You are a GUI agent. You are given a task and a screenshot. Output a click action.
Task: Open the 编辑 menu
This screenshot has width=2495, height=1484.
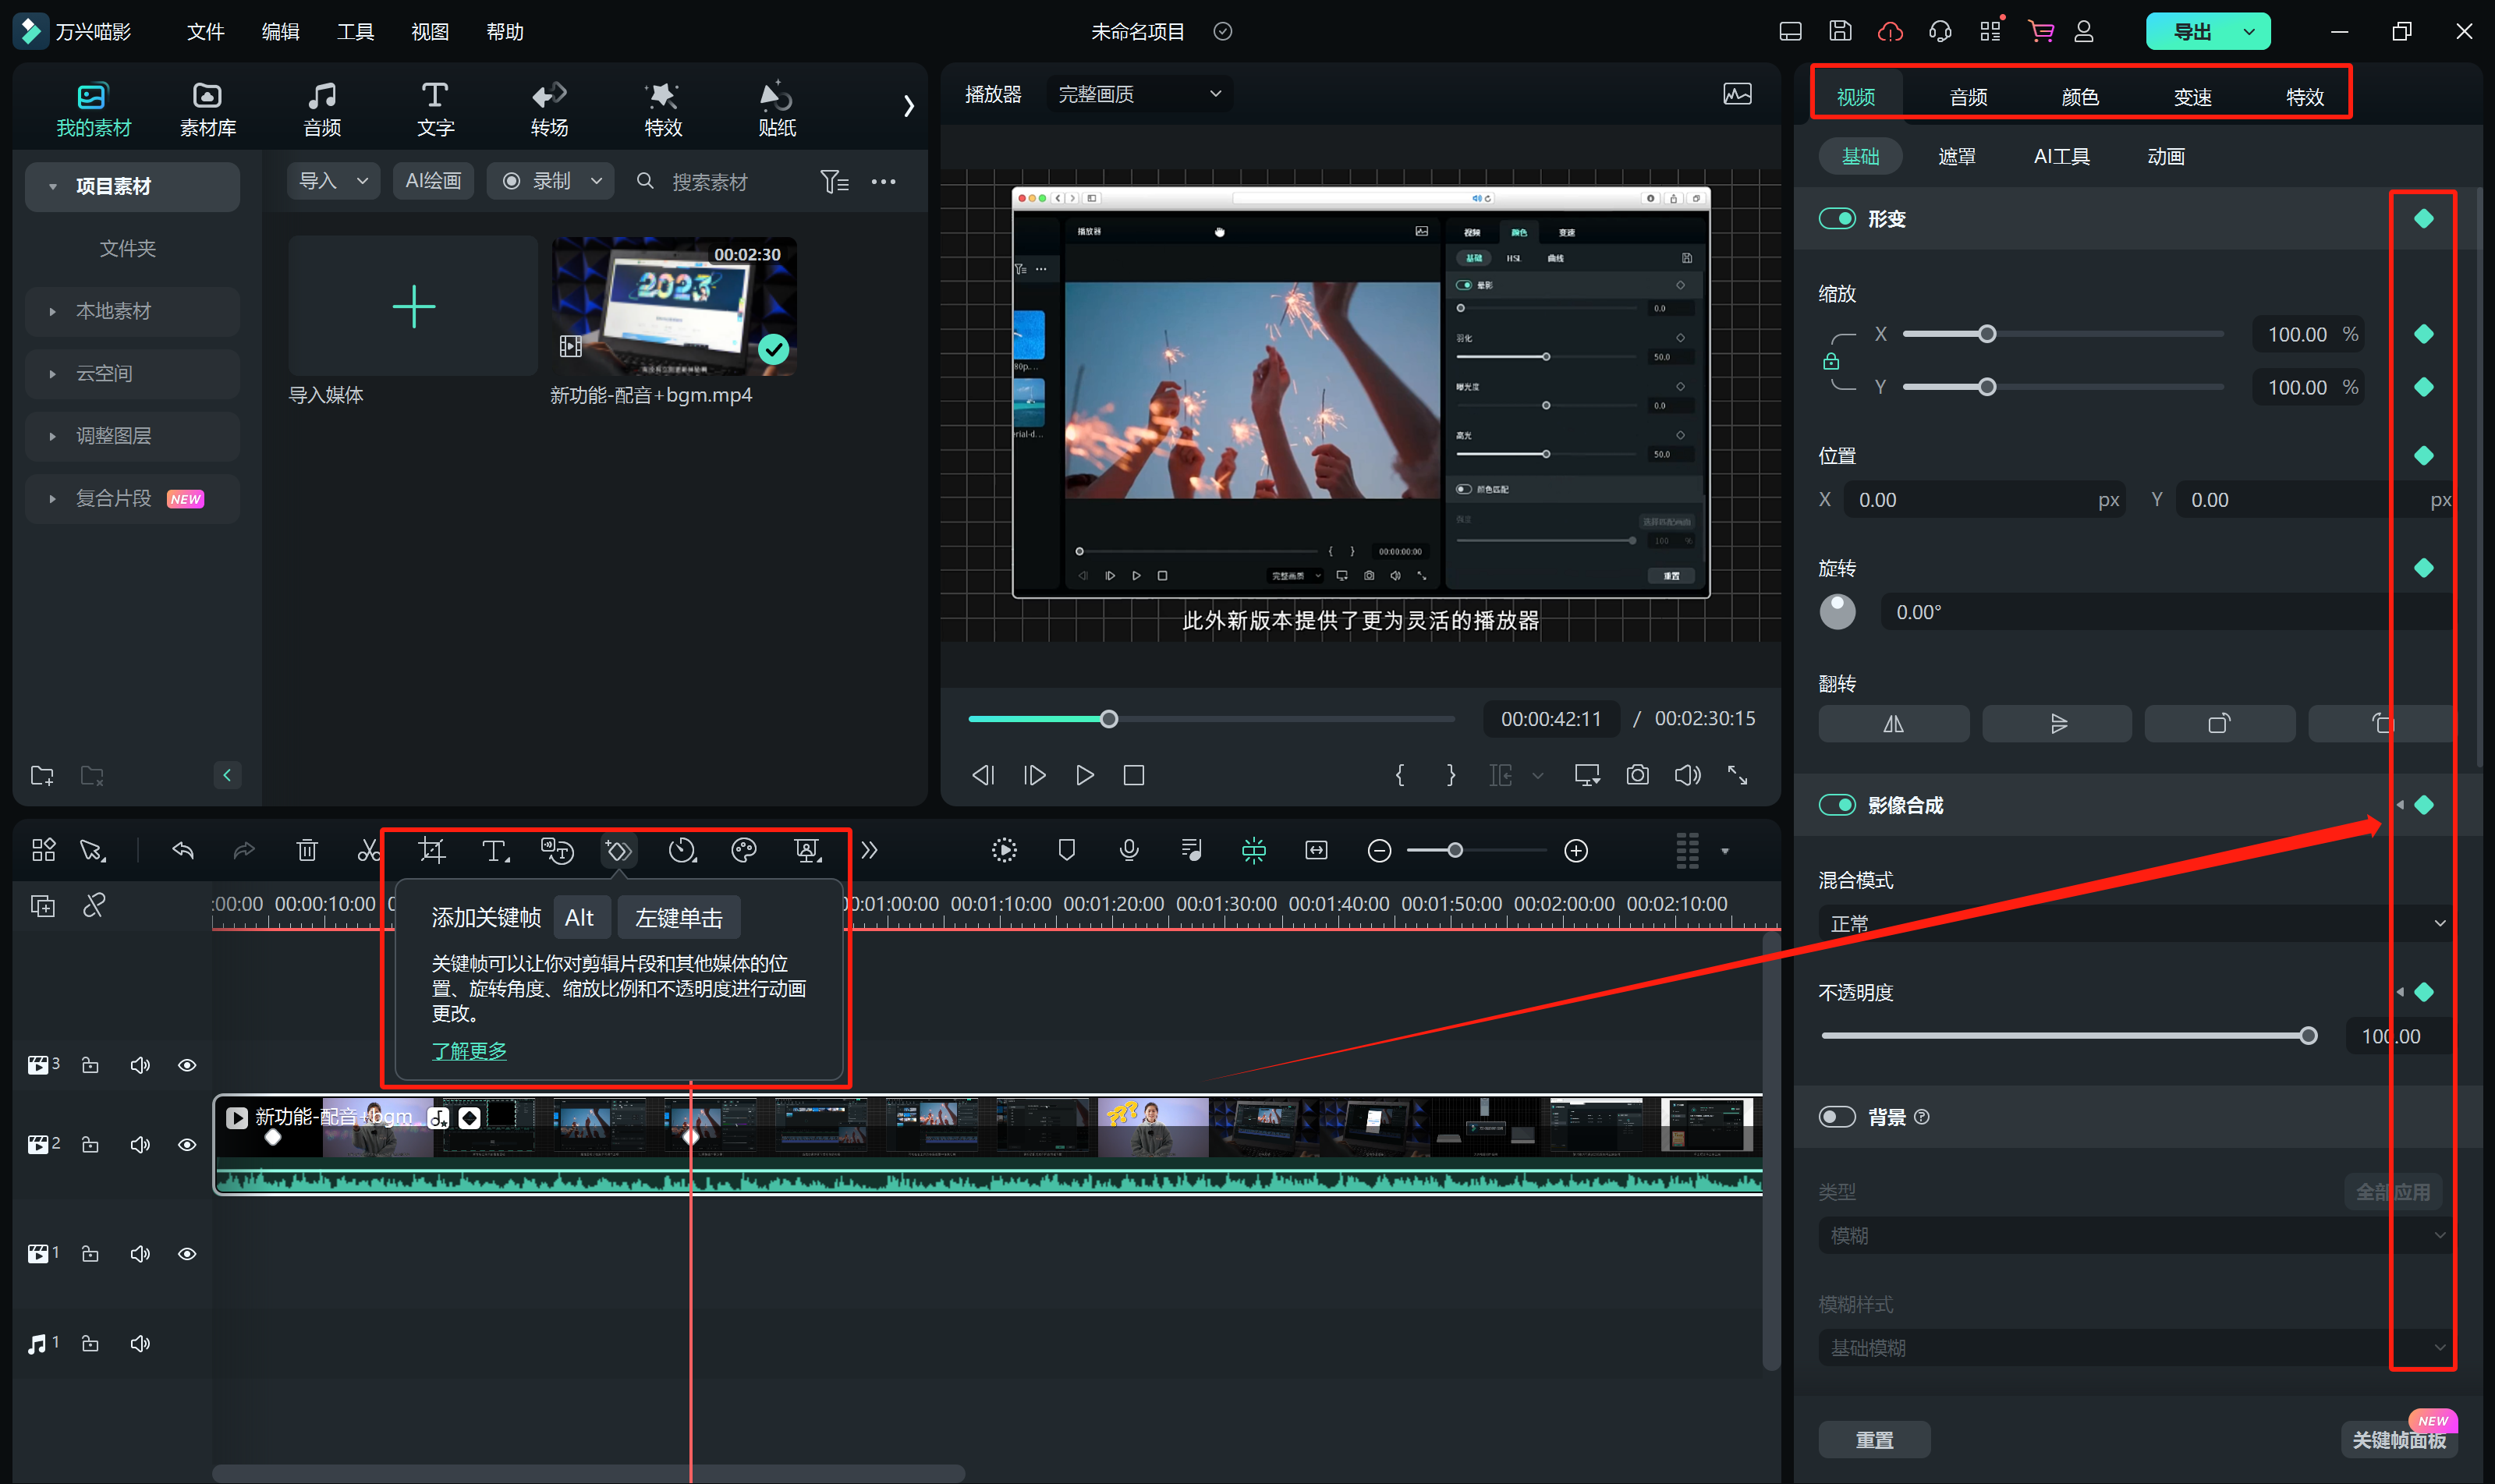click(280, 32)
